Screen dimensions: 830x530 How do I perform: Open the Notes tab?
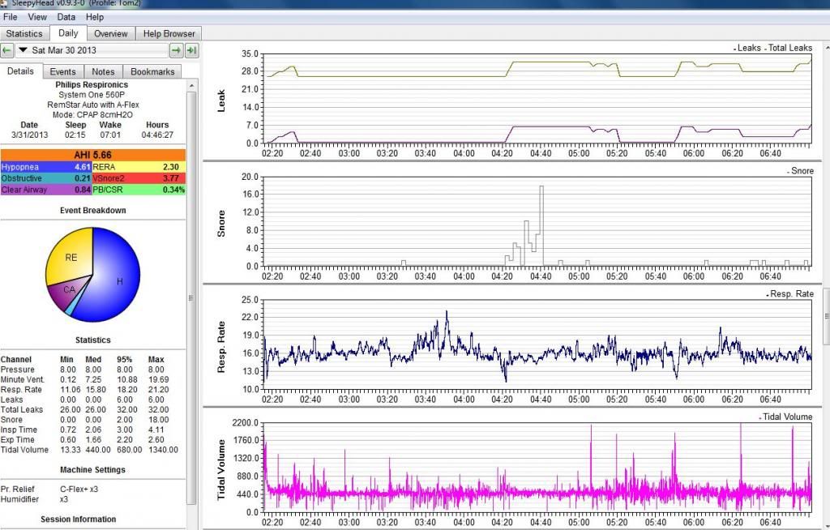point(103,71)
